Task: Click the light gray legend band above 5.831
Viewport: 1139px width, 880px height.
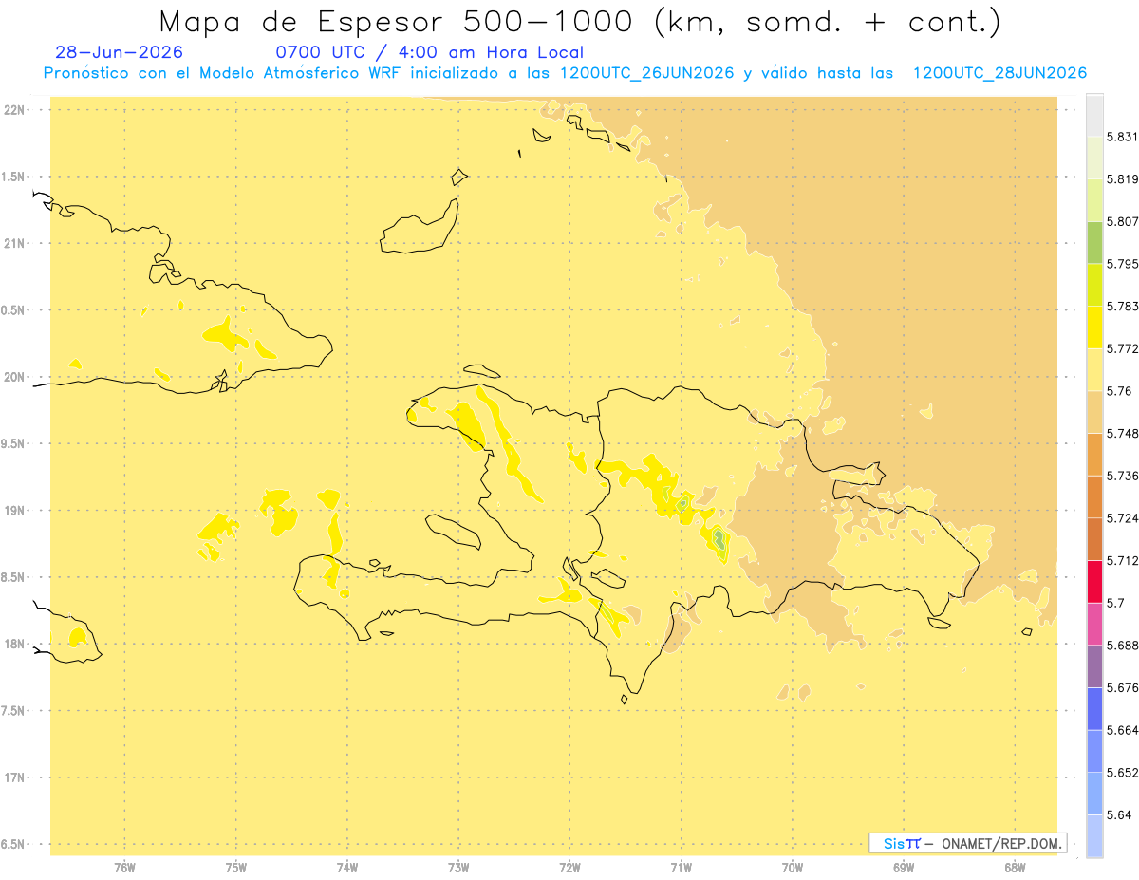Action: click(x=1094, y=116)
